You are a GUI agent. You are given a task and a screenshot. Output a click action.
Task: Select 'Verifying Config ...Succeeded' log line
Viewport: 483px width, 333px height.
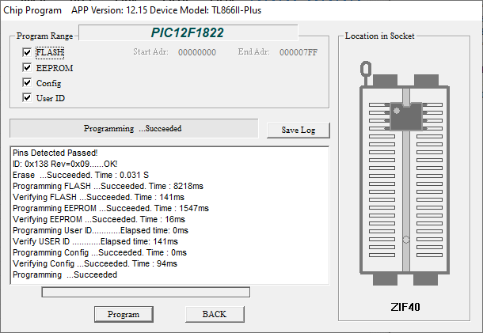click(95, 263)
